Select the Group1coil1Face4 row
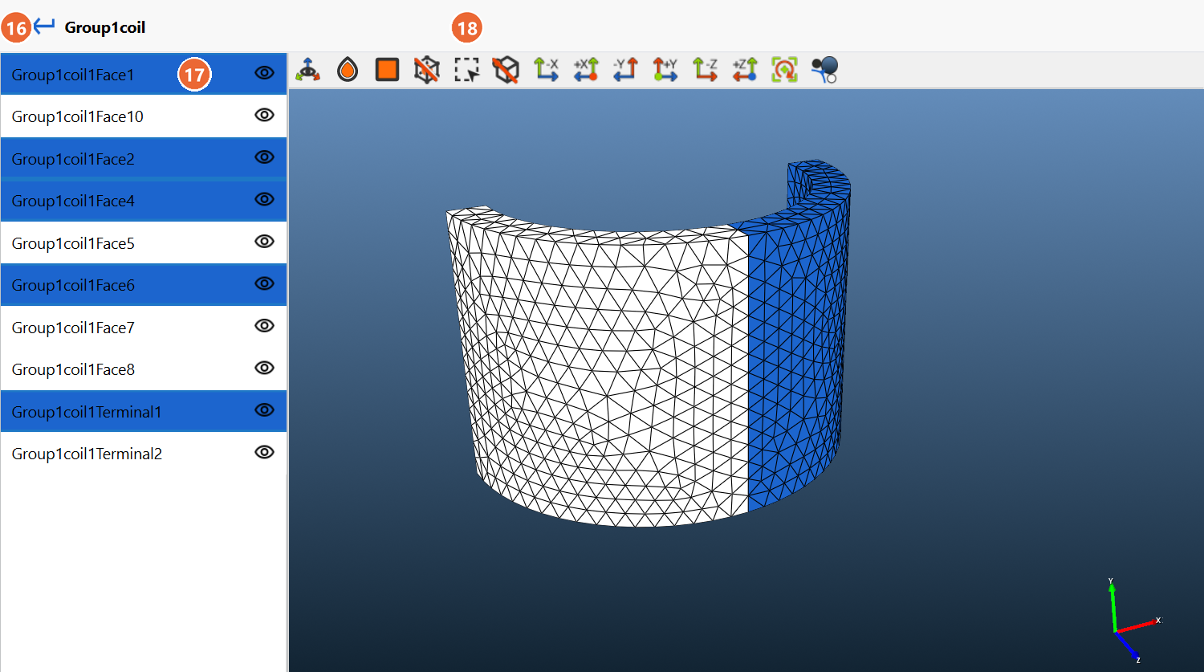This screenshot has width=1204, height=672. click(x=144, y=201)
